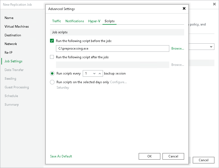Viewport: 219px width, 168px height.
Task: Browse for the pre-job script file
Action: pos(178,49)
